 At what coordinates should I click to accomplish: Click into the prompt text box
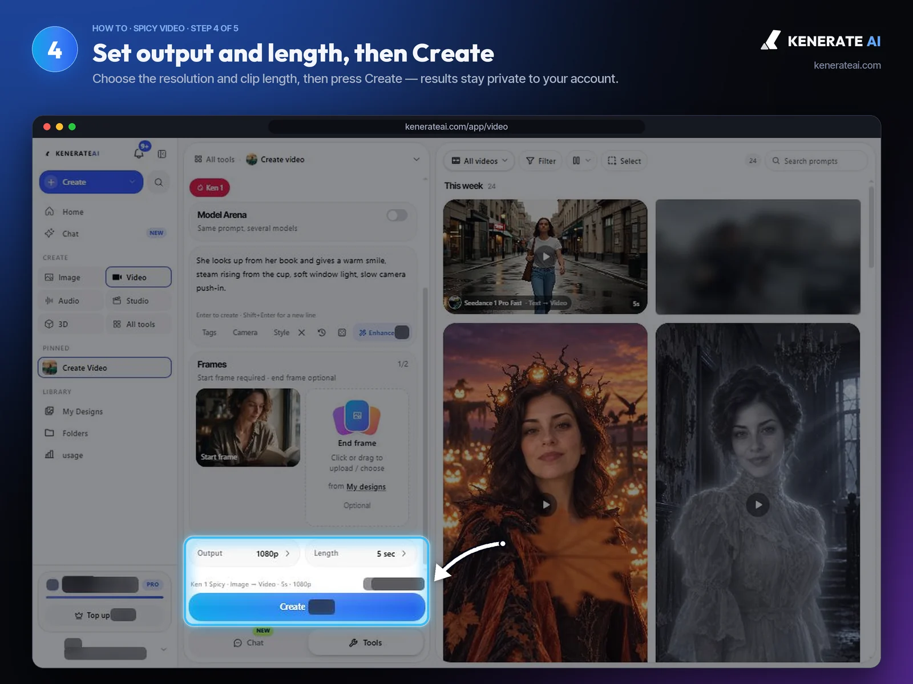click(x=302, y=275)
